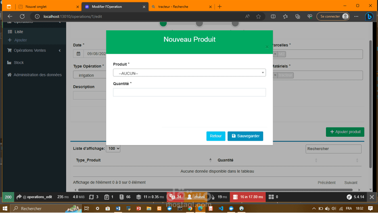Image resolution: width=378 pixels, height=213 pixels.
Task: Close the Nouvel onglet tab
Action: [x=77, y=7]
